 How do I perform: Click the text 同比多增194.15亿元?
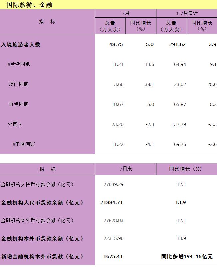[x=187, y=257]
